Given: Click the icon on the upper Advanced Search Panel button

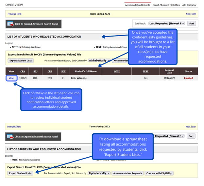Looking at the screenshot, I should (x=10, y=24).
